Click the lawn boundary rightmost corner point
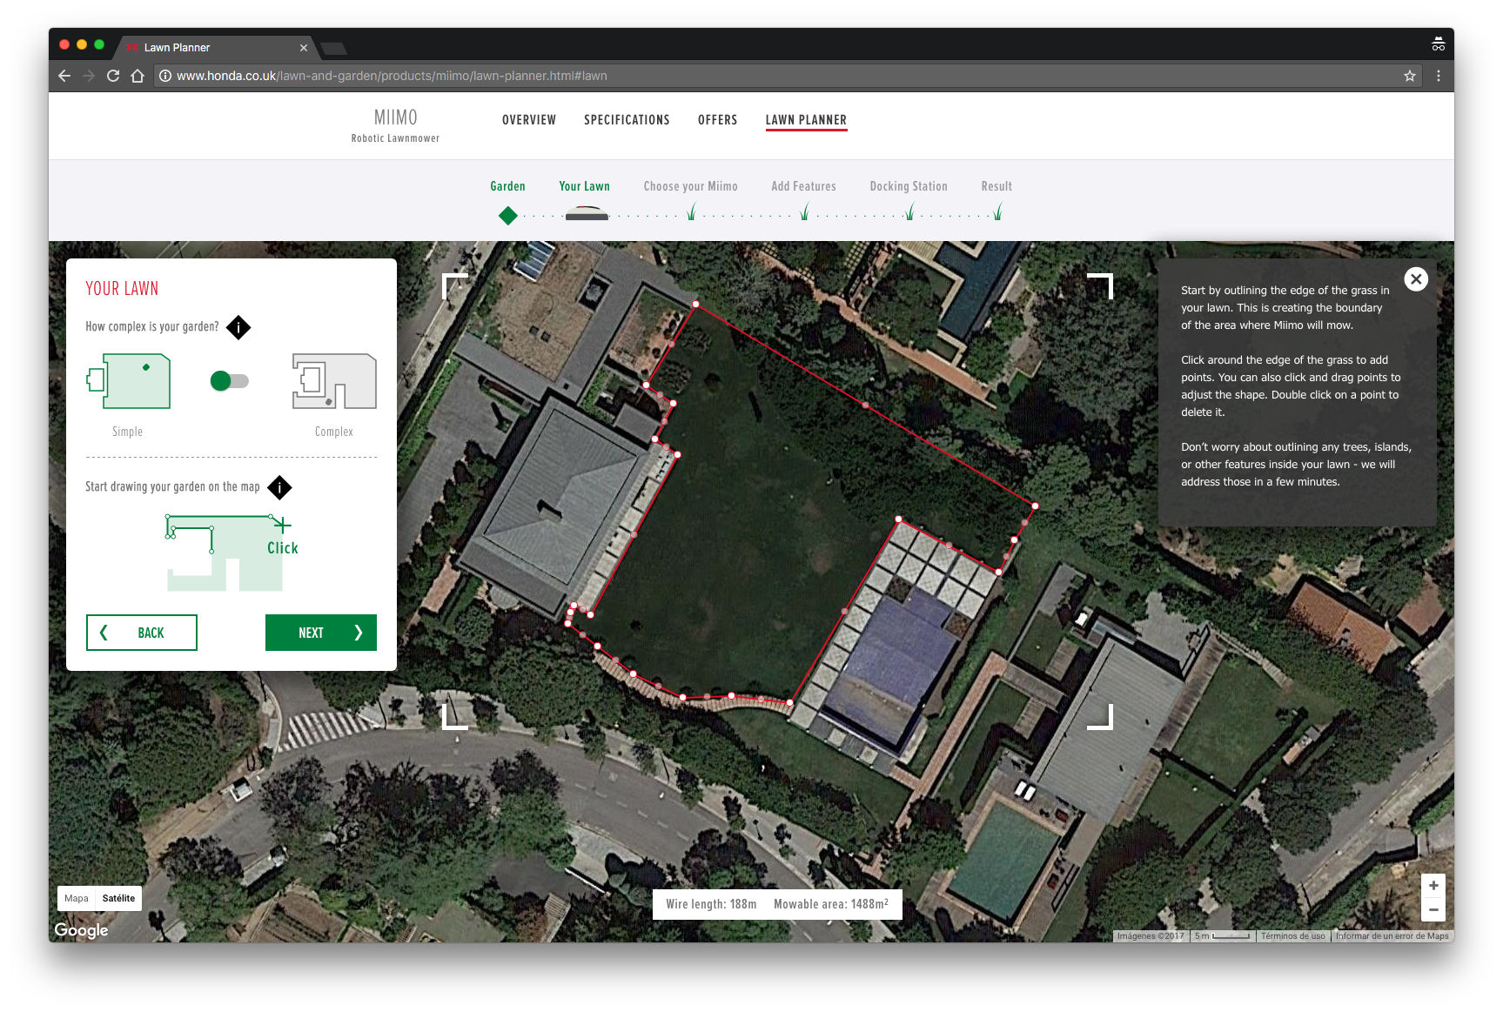The height and width of the screenshot is (1012, 1503). tap(1035, 506)
